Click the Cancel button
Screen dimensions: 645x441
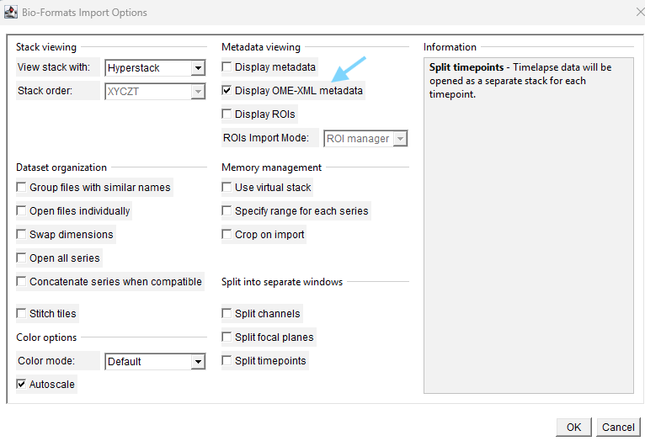617,427
